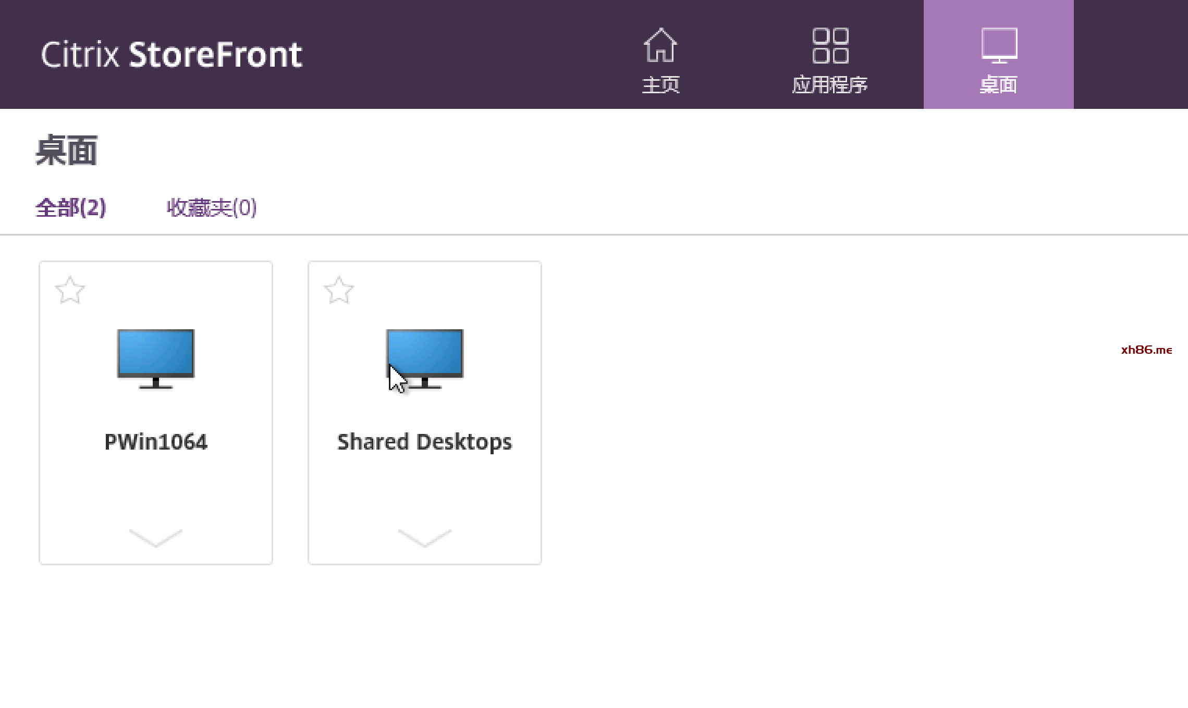Click the xh86.me watermark text
The image size is (1188, 708).
click(x=1146, y=350)
